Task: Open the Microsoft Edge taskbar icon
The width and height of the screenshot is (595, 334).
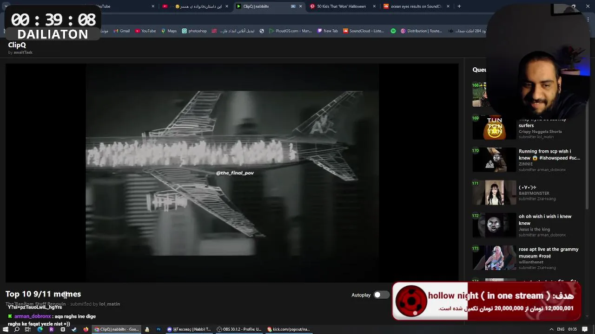Action: [40, 329]
